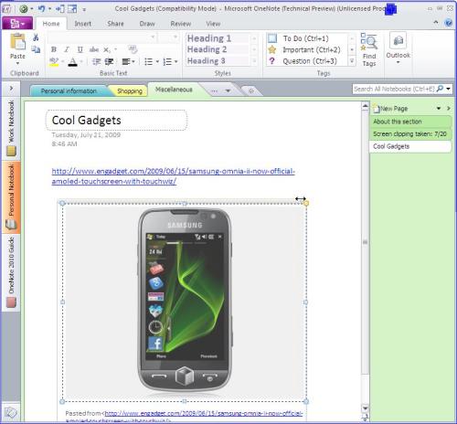Click the Full Page View icon
Screen dimensions: 457x424
point(72,9)
